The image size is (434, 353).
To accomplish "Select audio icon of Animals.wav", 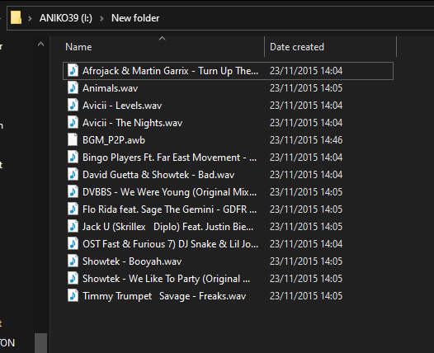I will click(73, 88).
